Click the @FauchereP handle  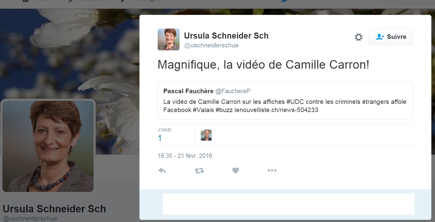(x=233, y=91)
